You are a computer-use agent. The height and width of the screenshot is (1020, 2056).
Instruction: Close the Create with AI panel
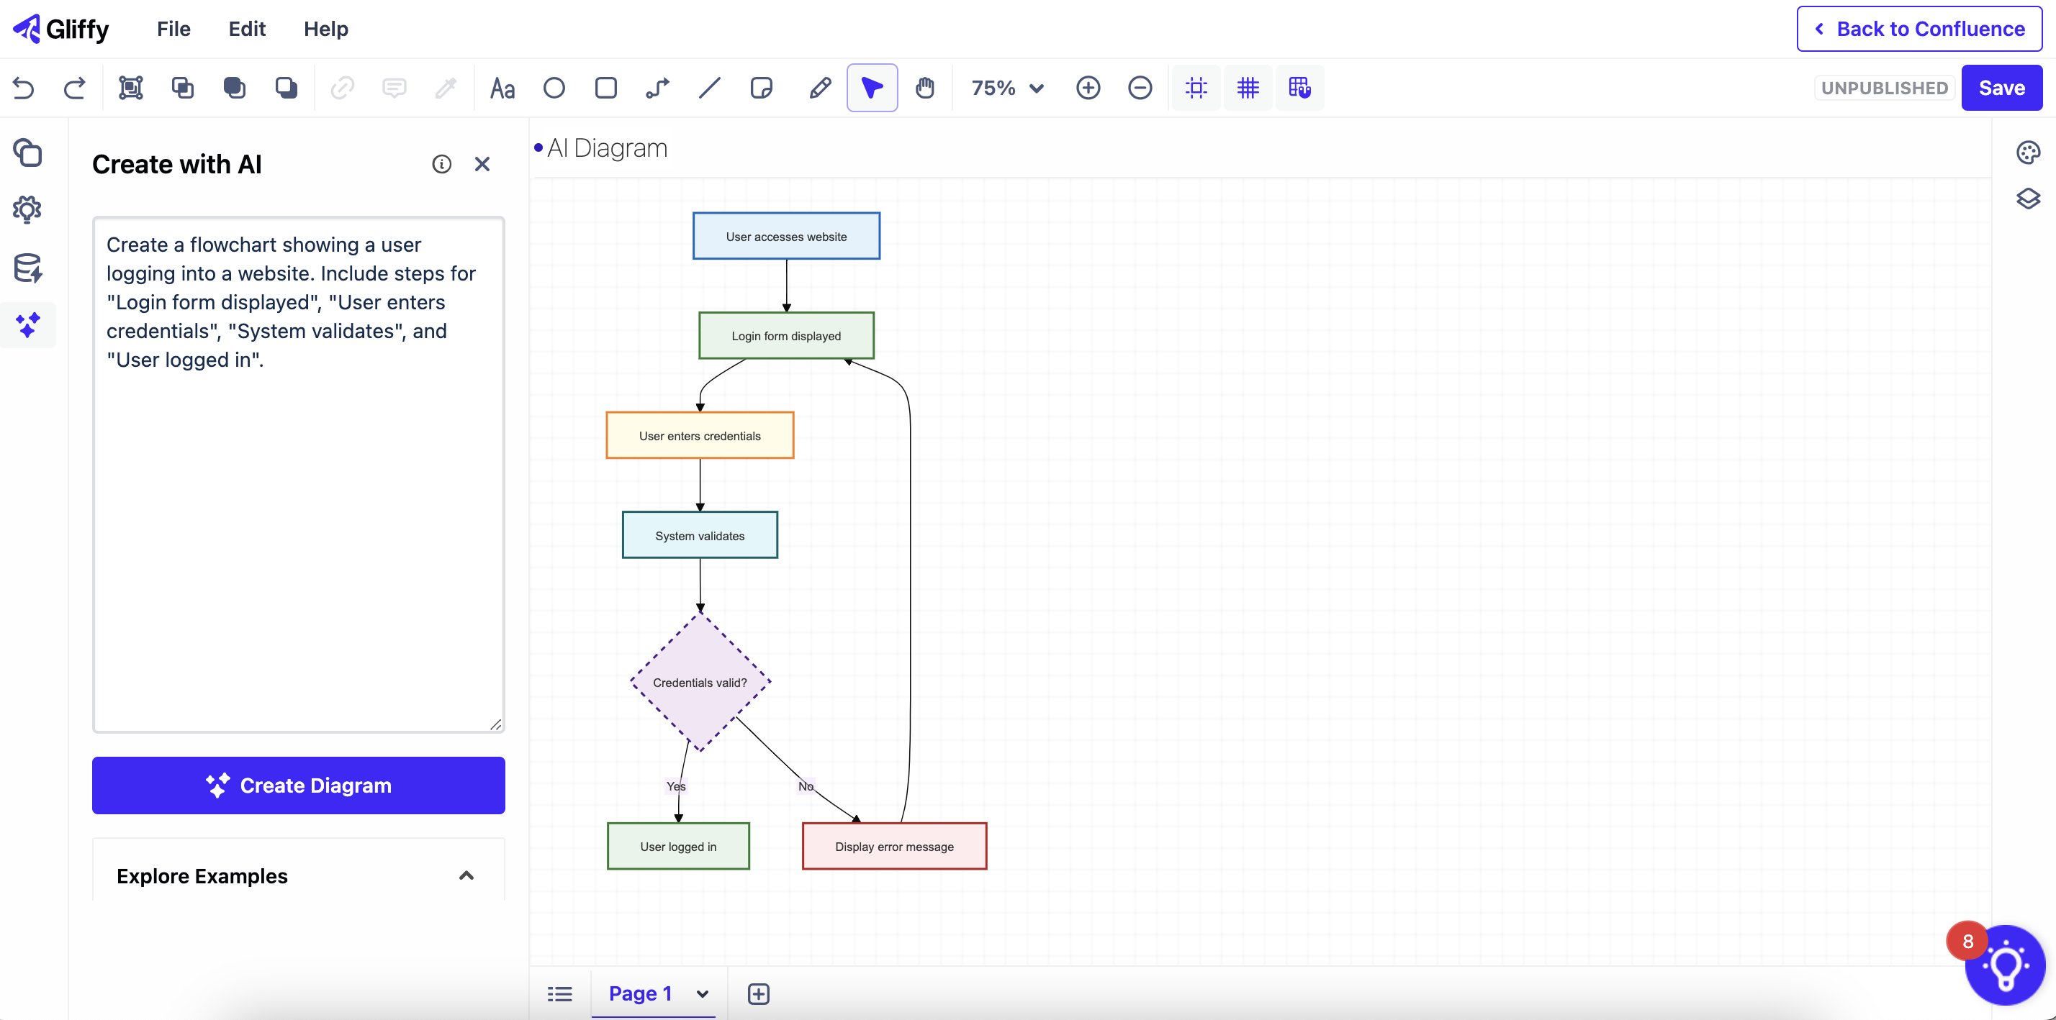[482, 164]
